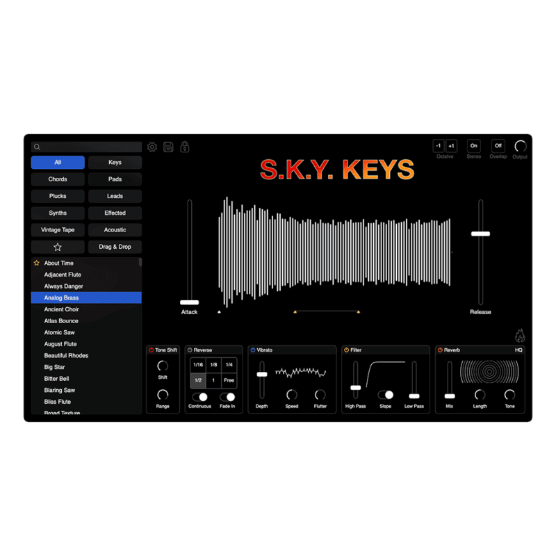Click the Favorites star category button

coord(58,247)
